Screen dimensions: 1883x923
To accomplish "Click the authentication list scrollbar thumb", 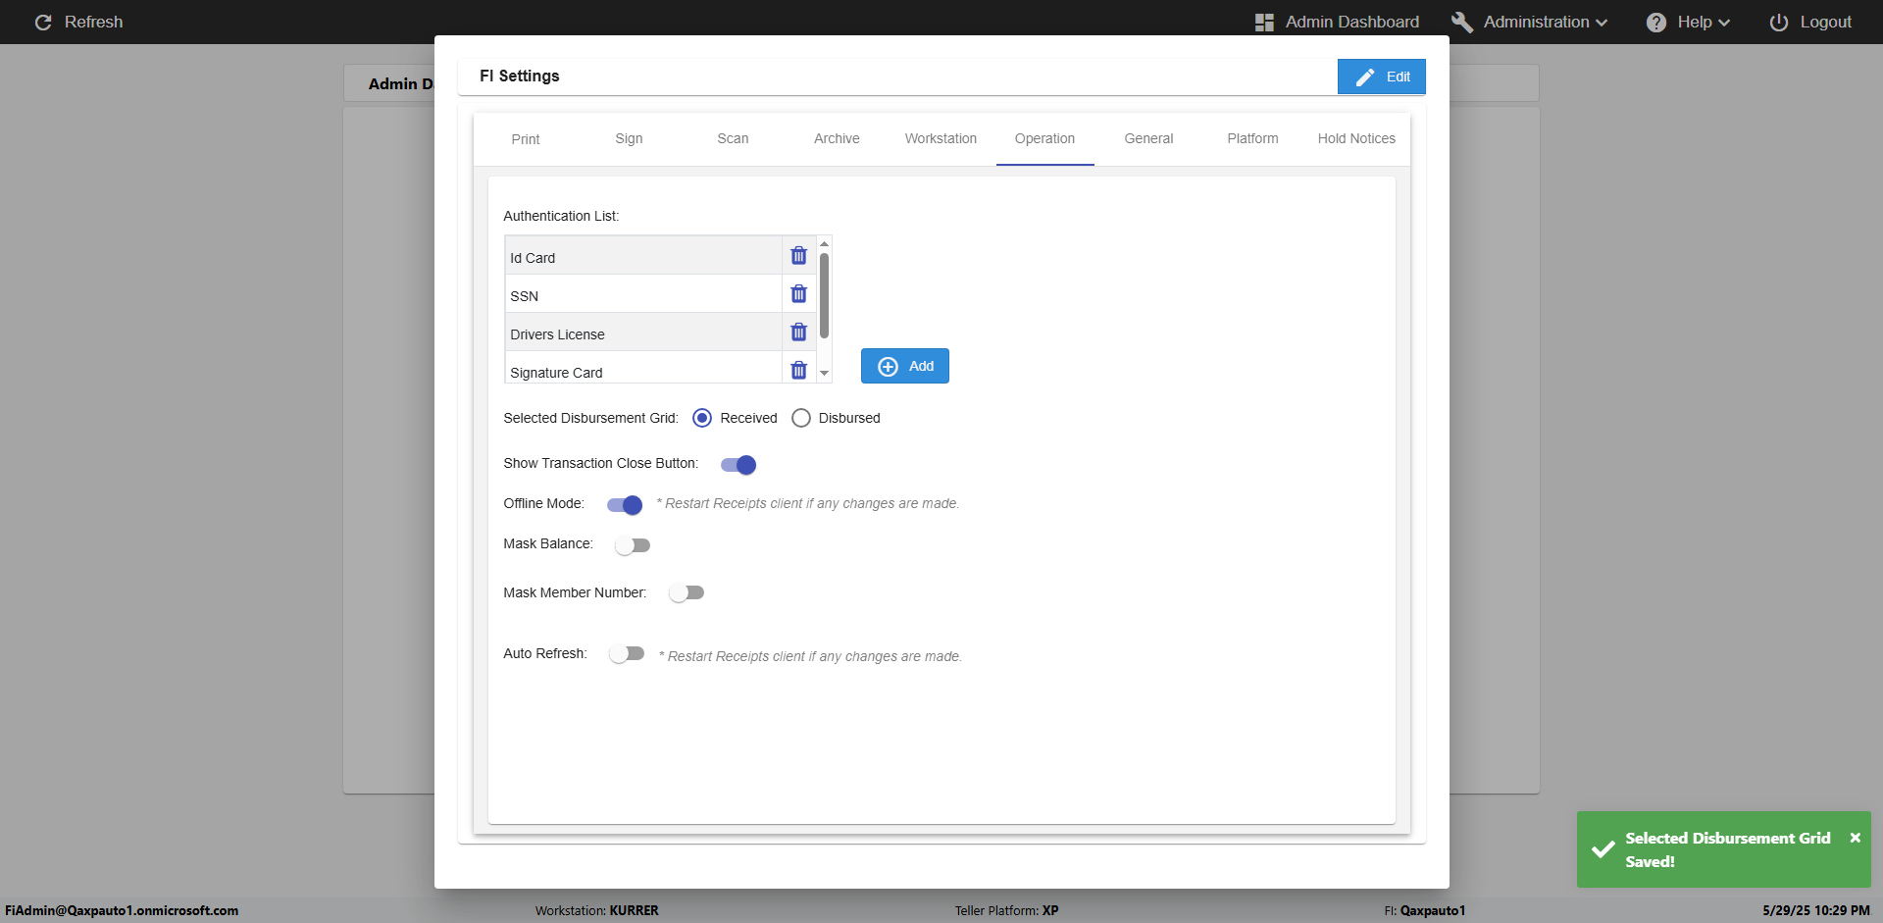I will tap(824, 295).
